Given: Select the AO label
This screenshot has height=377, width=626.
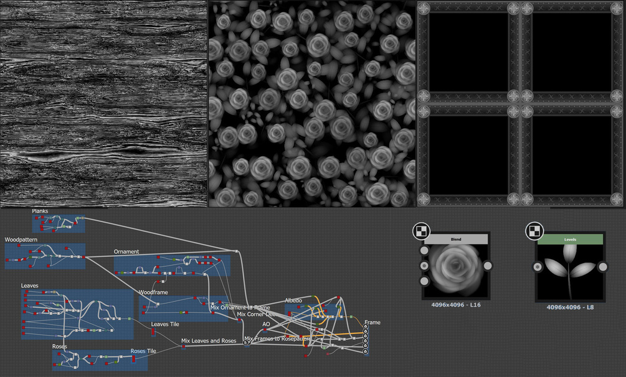Looking at the screenshot, I should point(267,324).
